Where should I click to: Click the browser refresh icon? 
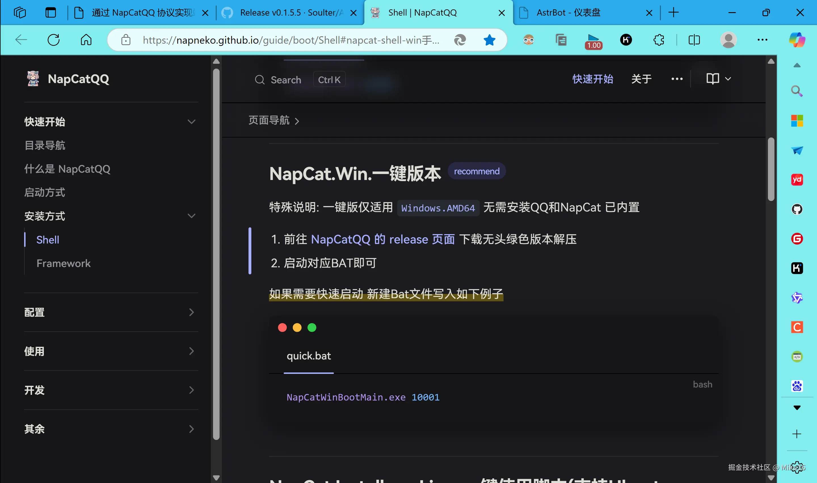[54, 40]
